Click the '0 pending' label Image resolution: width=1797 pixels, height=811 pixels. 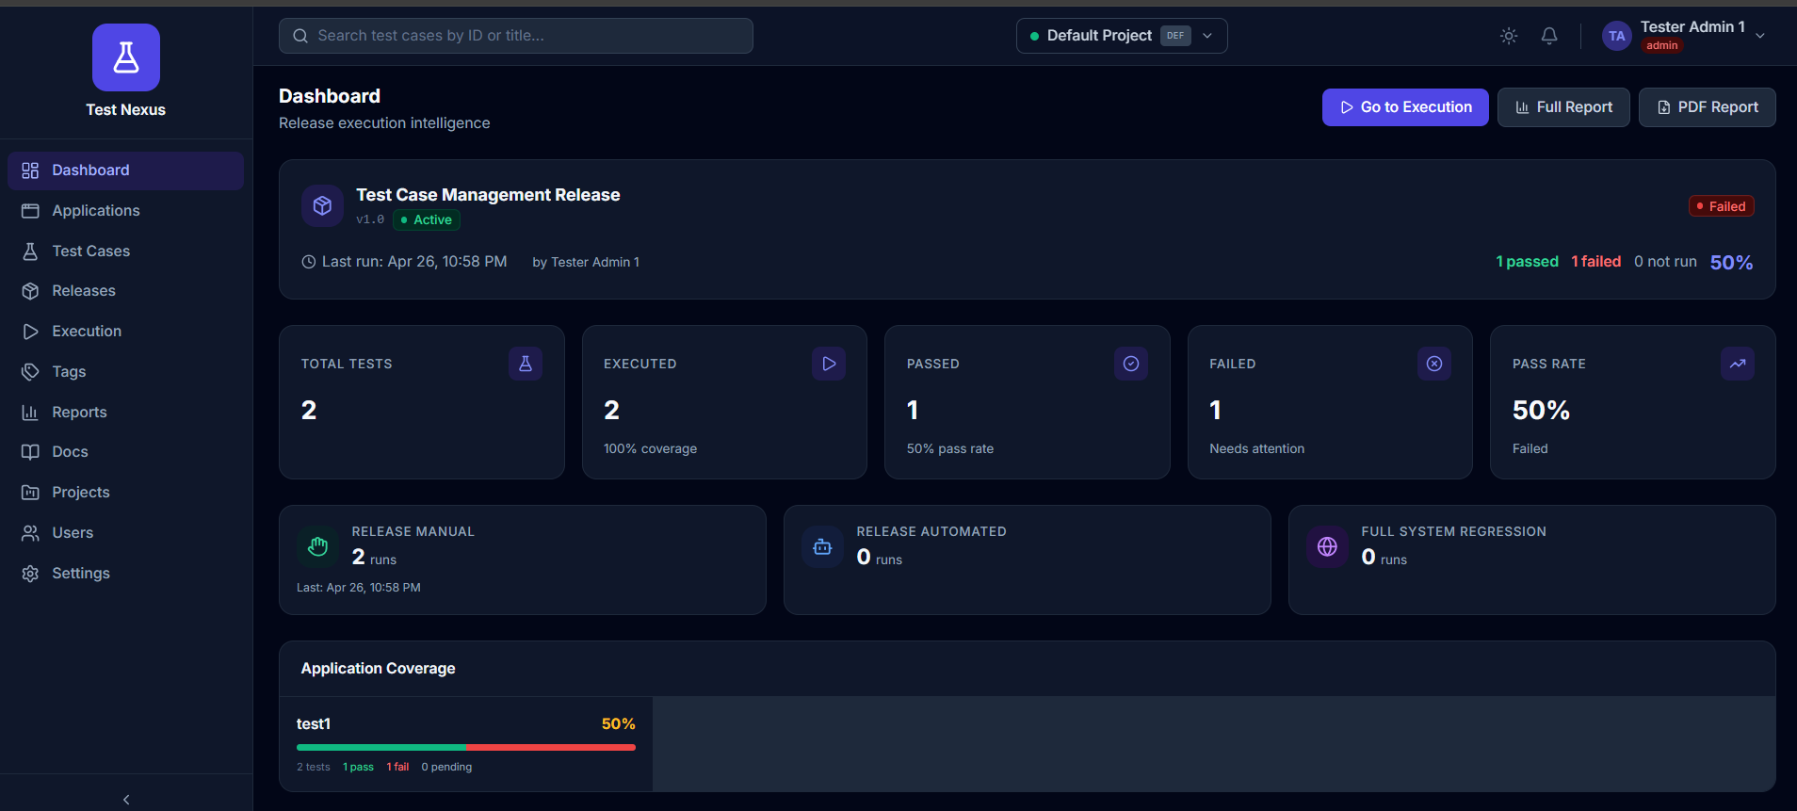point(446,768)
